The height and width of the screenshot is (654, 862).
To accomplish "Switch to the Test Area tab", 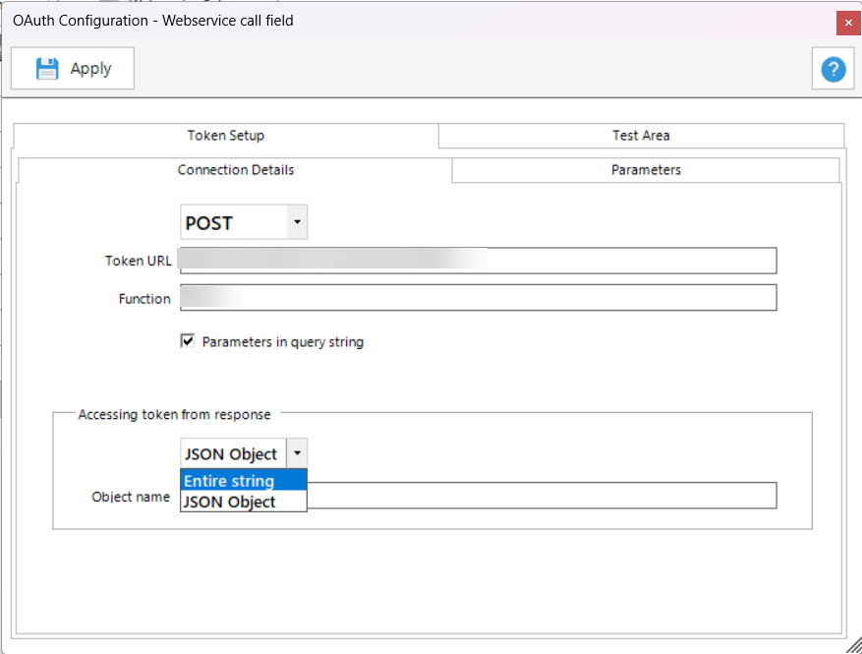I will 641,136.
